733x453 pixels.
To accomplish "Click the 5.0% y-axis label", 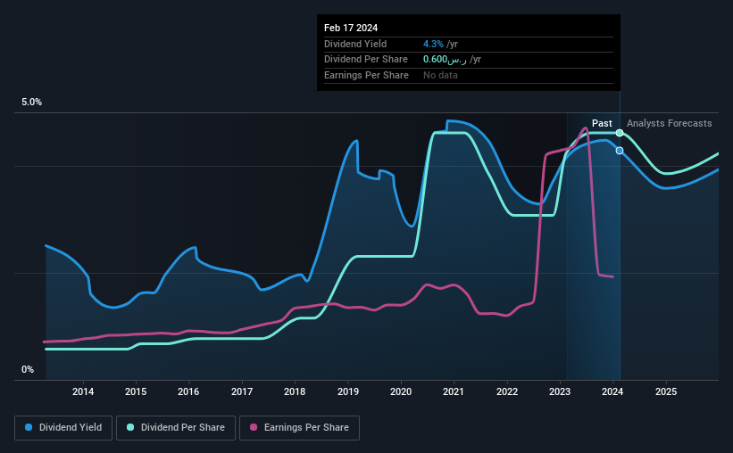I will [x=31, y=103].
